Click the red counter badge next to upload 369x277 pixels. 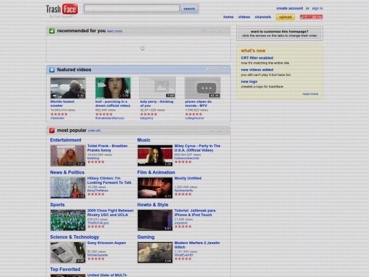[311, 17]
